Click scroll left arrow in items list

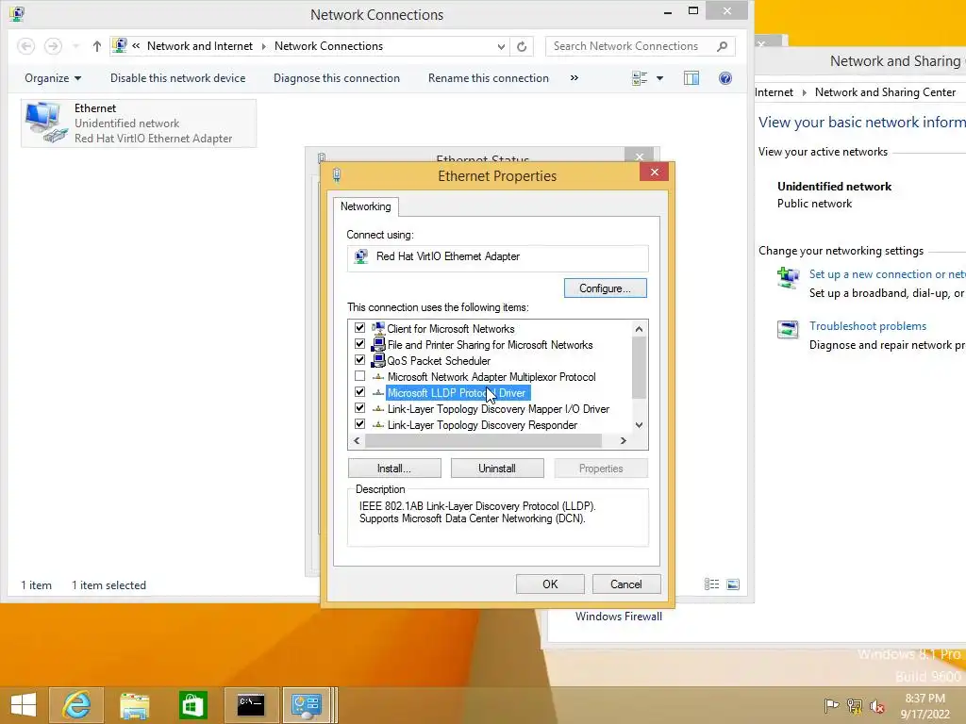click(357, 441)
